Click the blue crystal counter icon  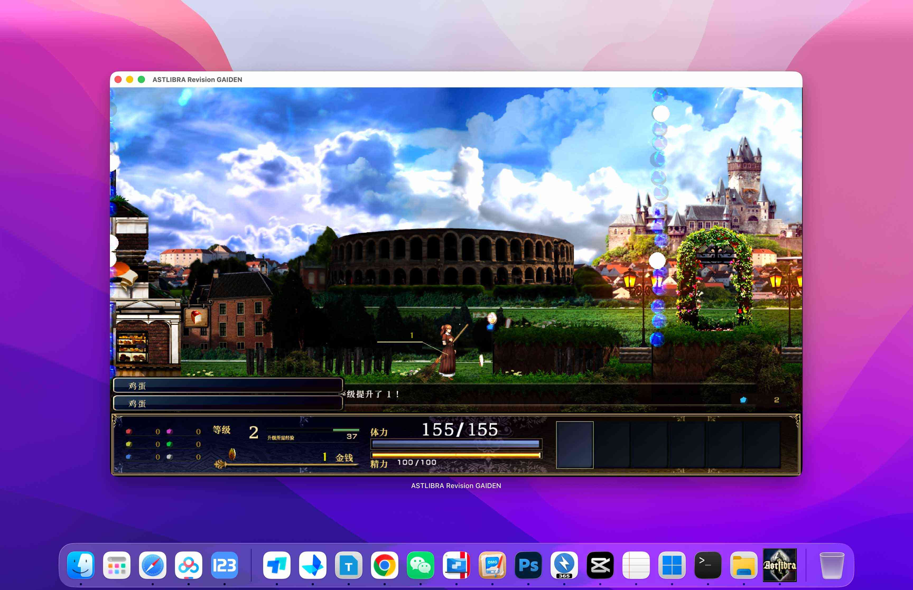(x=743, y=400)
